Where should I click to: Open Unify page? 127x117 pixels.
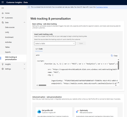pos(7,32)
